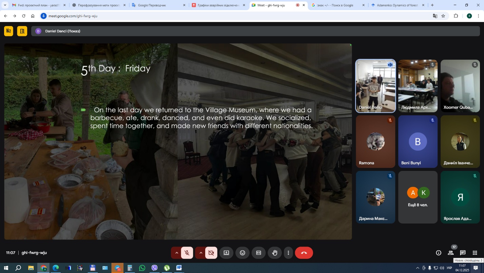Image resolution: width=484 pixels, height=273 pixels.
Task: Click the Daniel Danci presentation banner
Action: coord(63,31)
